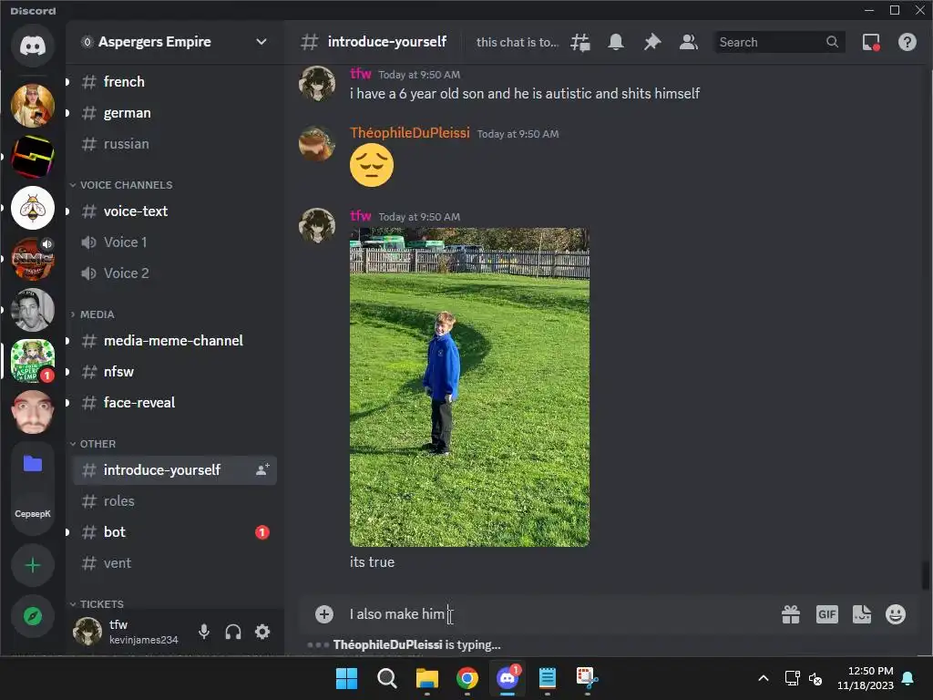Viewport: 933px width, 700px height.
Task: Open the voice-text channel
Action: tap(173, 211)
